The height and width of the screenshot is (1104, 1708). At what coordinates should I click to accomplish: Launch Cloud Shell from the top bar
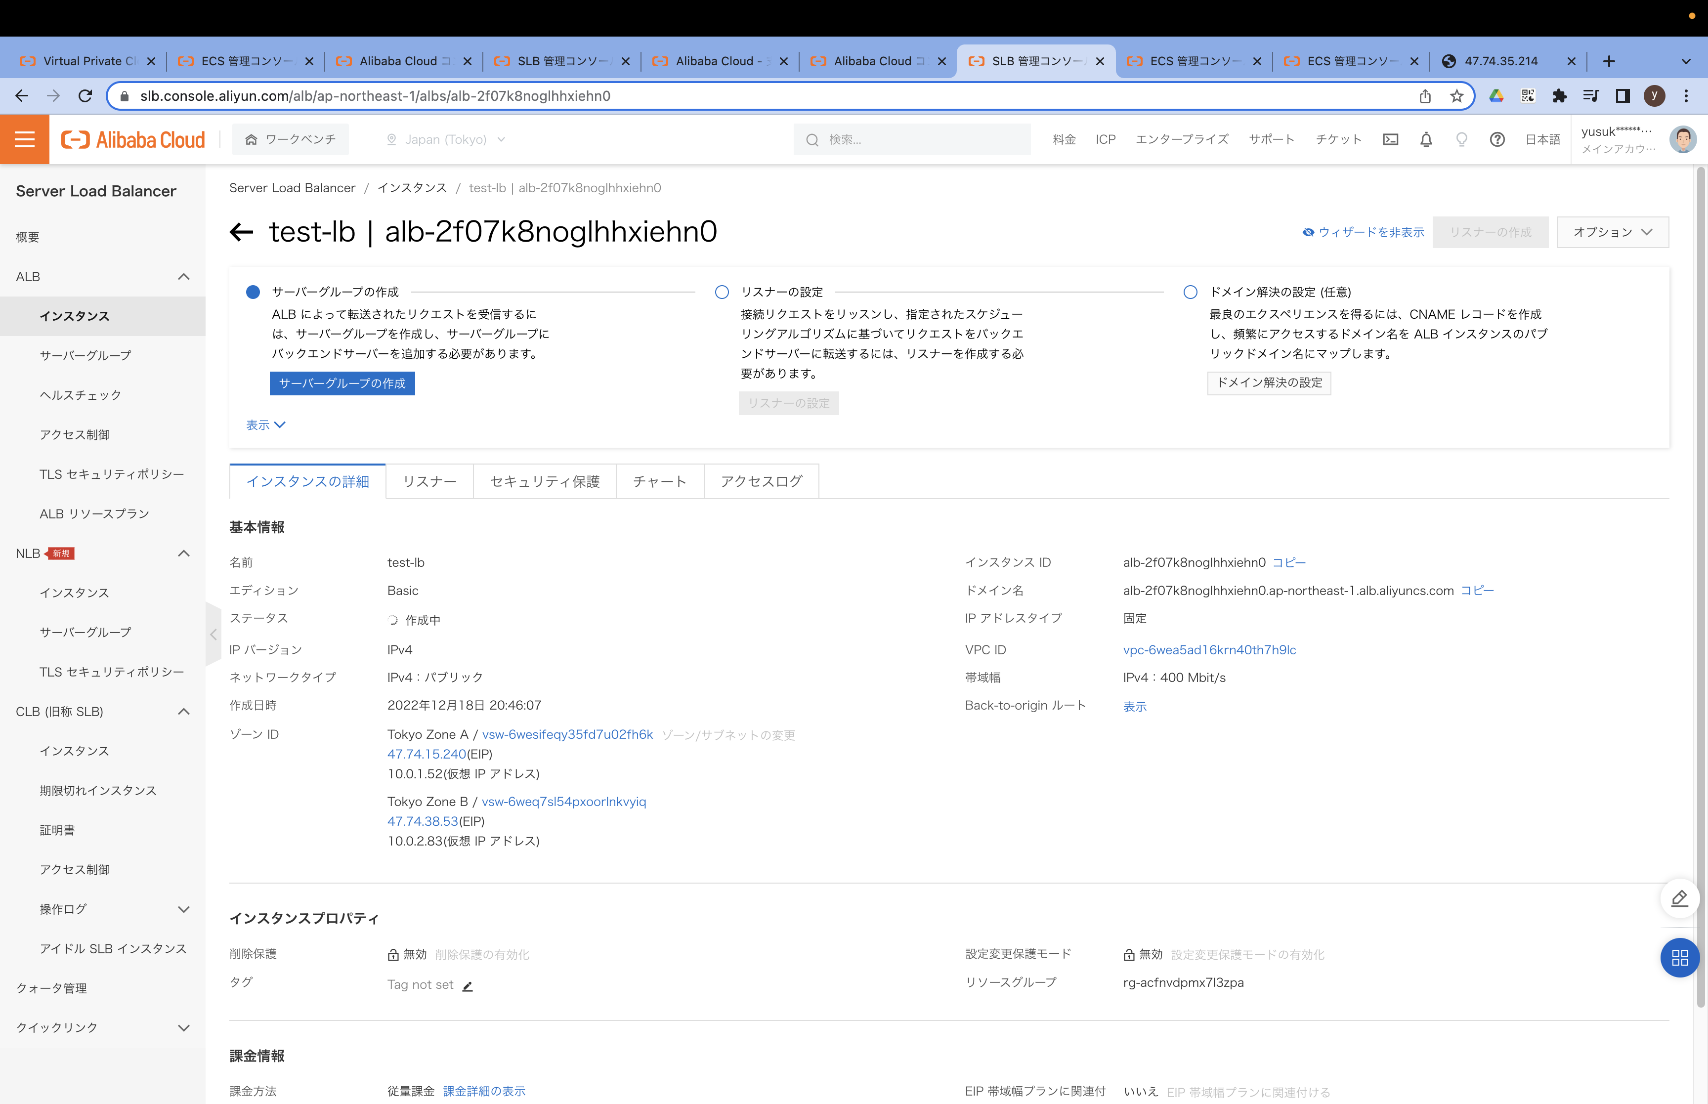tap(1391, 139)
